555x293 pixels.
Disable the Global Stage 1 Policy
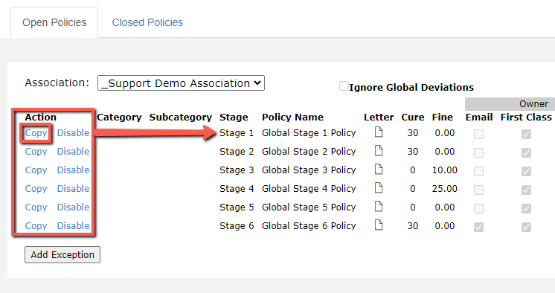click(73, 132)
